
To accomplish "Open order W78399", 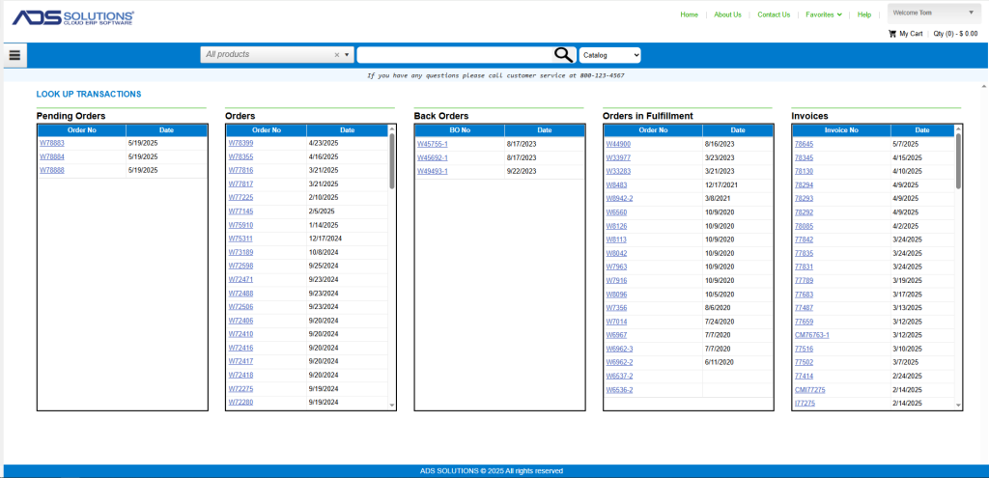I will tap(240, 143).
